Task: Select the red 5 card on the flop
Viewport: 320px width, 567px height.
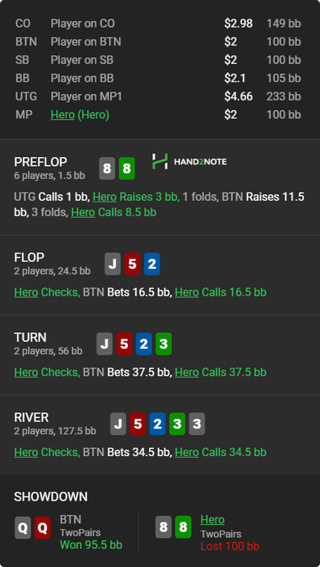Action: pyautogui.click(x=132, y=264)
